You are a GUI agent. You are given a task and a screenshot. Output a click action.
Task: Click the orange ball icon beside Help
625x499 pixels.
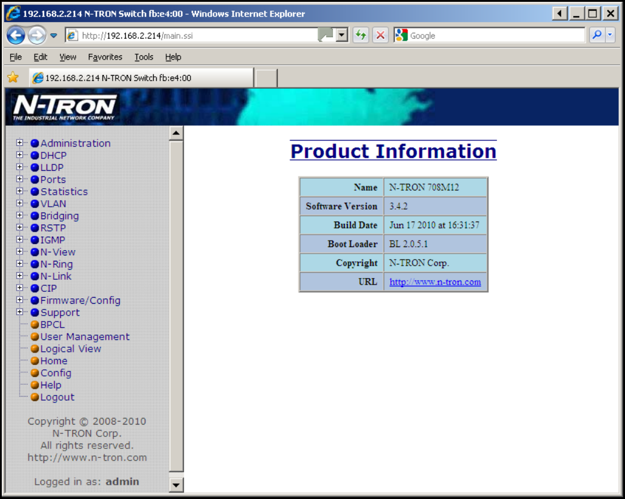[35, 385]
